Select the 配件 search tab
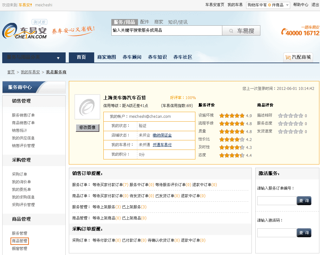The height and width of the screenshot is (255, 320). [145, 22]
